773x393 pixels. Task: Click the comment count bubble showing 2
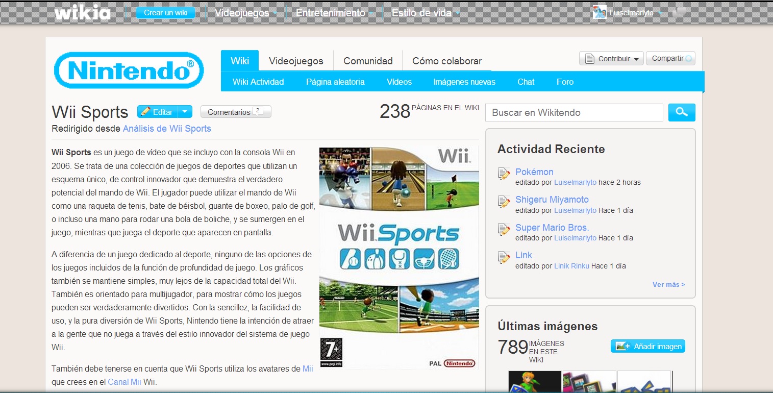coord(258,111)
